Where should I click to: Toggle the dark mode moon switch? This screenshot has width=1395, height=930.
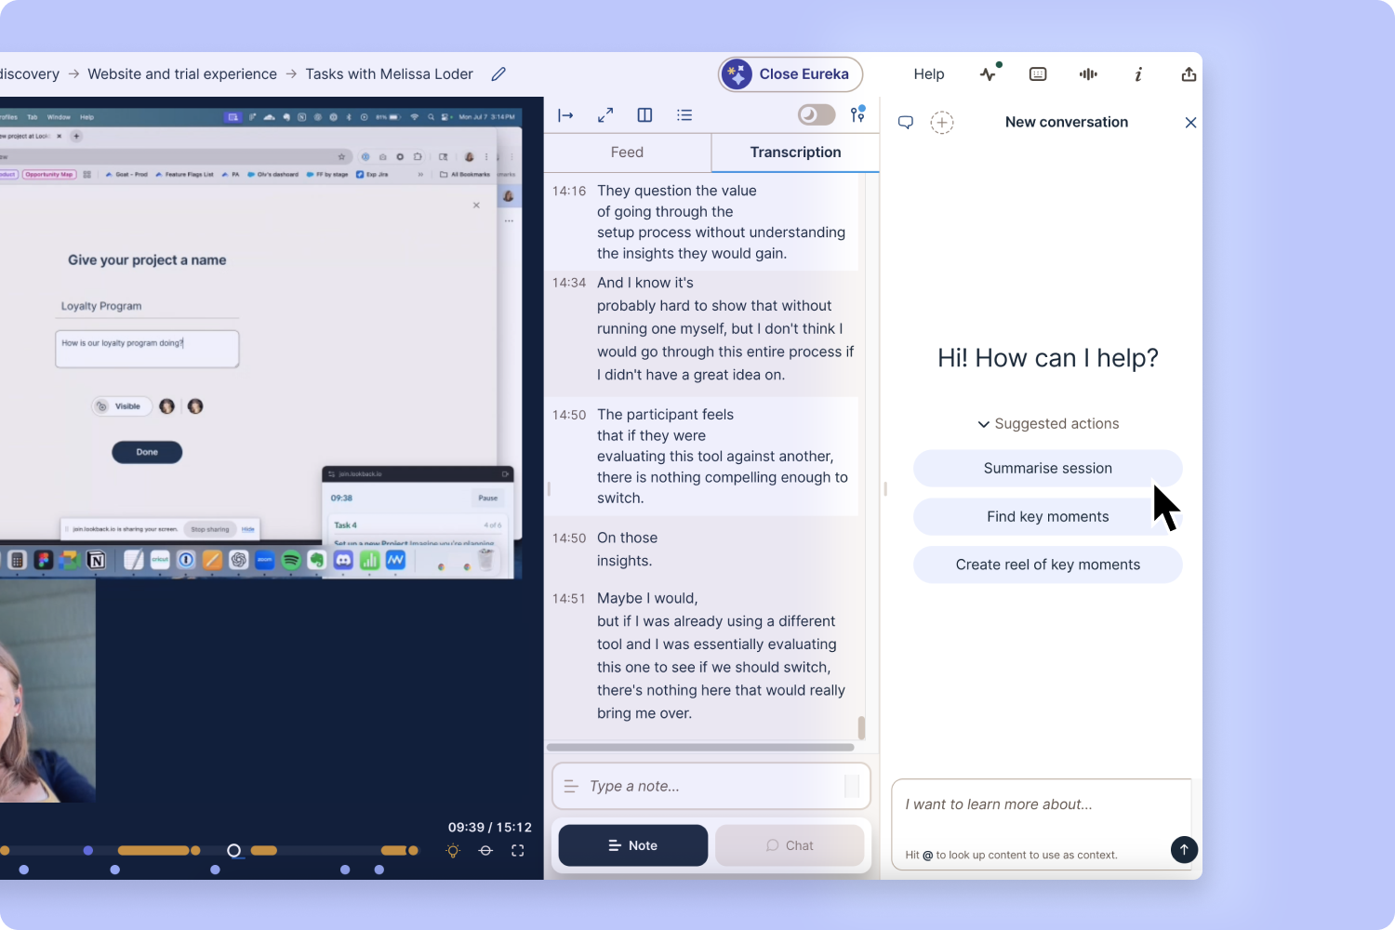(x=817, y=114)
